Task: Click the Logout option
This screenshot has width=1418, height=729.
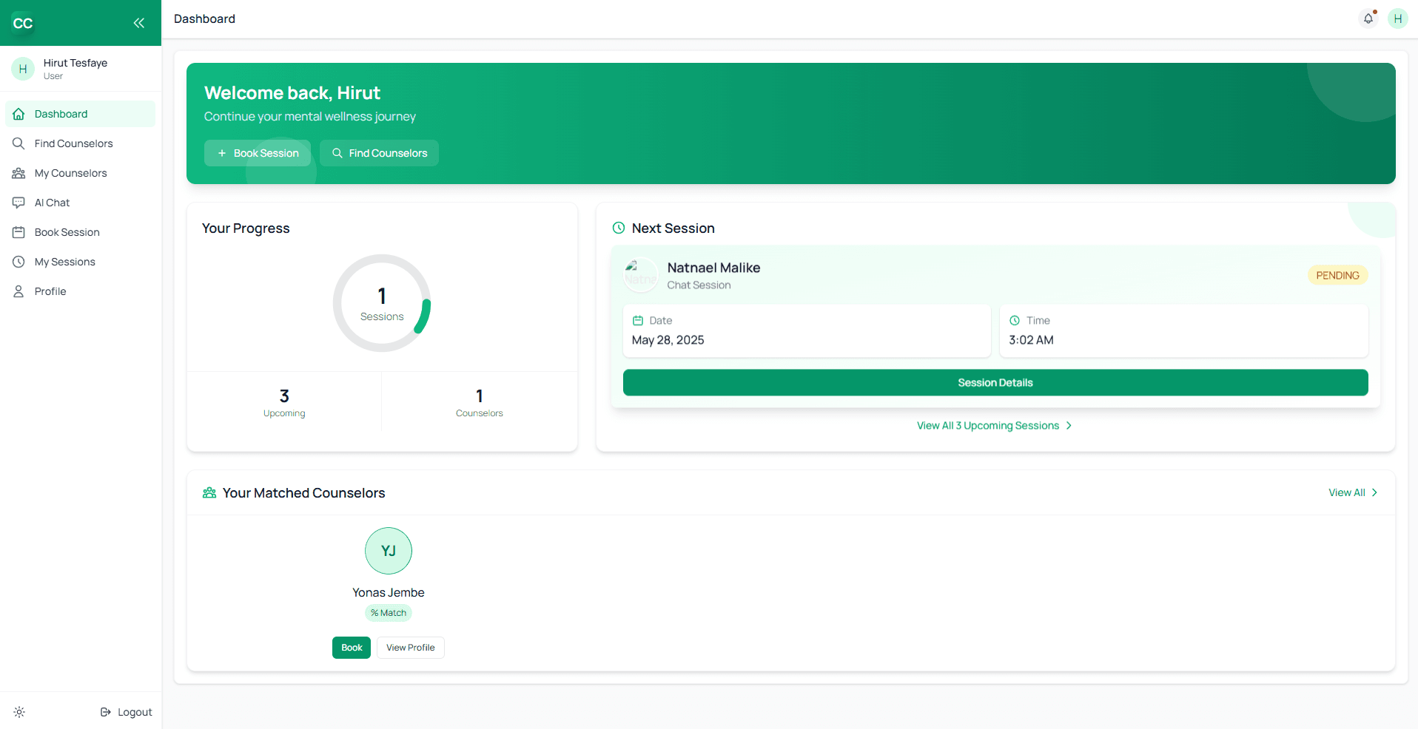Action: 126,711
